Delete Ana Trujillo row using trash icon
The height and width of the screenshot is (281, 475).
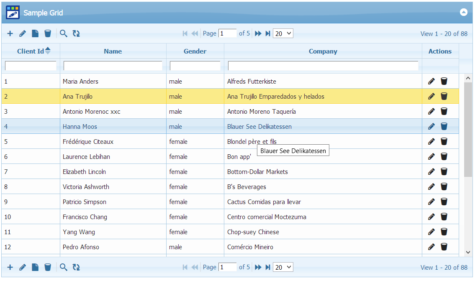(444, 97)
